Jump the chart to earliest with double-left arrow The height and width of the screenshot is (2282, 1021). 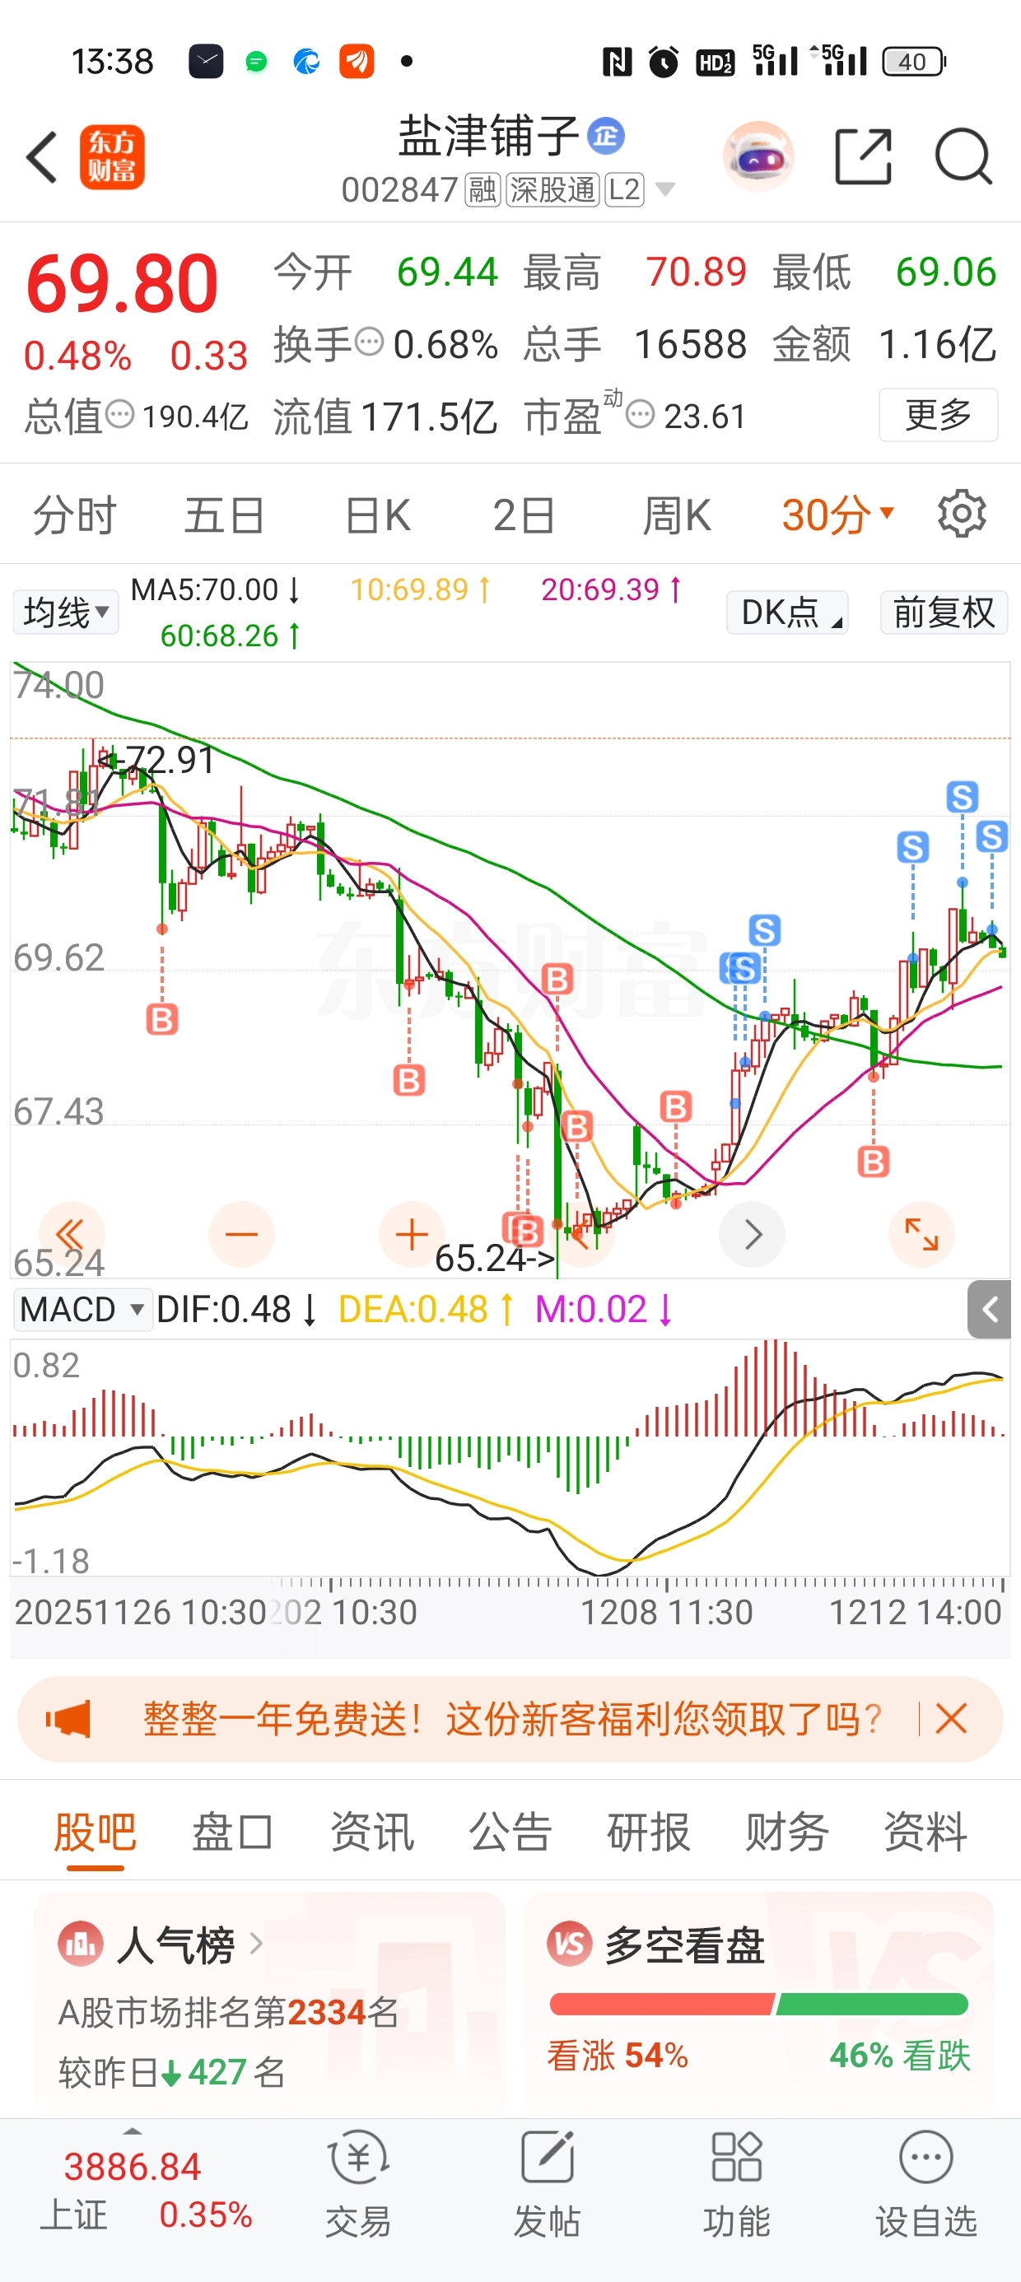click(72, 1234)
